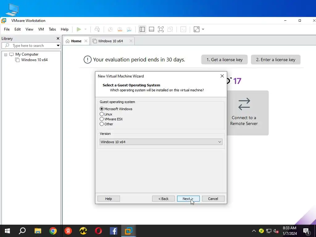The width and height of the screenshot is (316, 237).
Task: Open the Snapshot Manager toolbar icon
Action: pos(129,29)
